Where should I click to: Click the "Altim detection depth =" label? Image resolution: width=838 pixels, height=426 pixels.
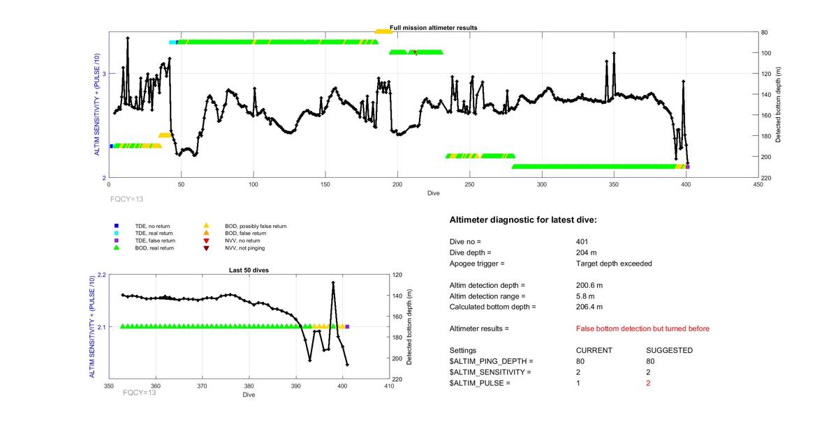click(x=487, y=285)
